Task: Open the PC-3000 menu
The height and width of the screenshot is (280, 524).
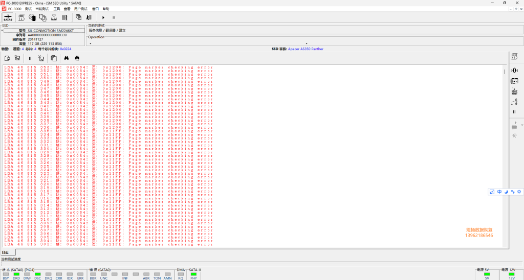Action: [x=14, y=9]
